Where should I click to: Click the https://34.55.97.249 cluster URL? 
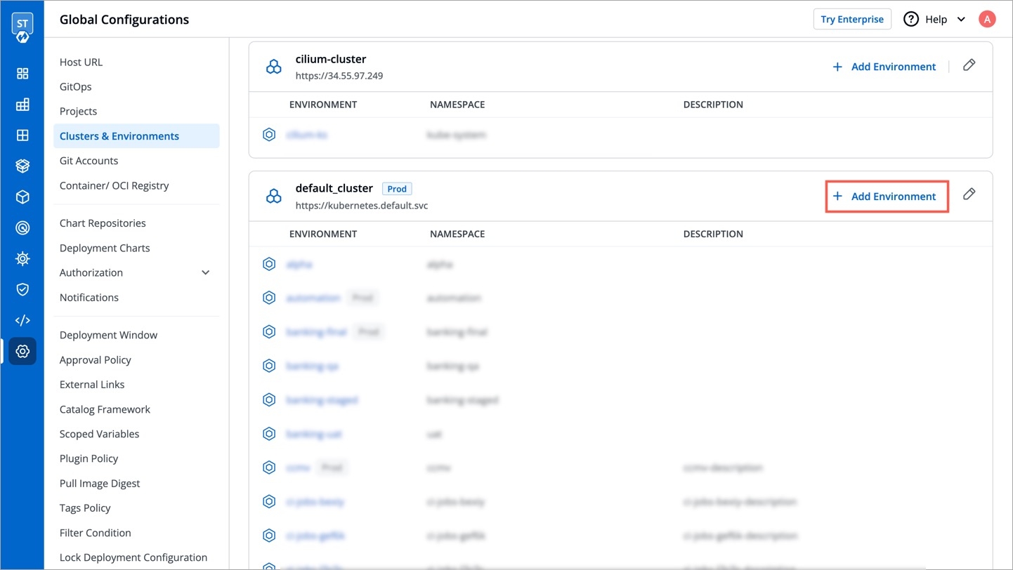339,76
